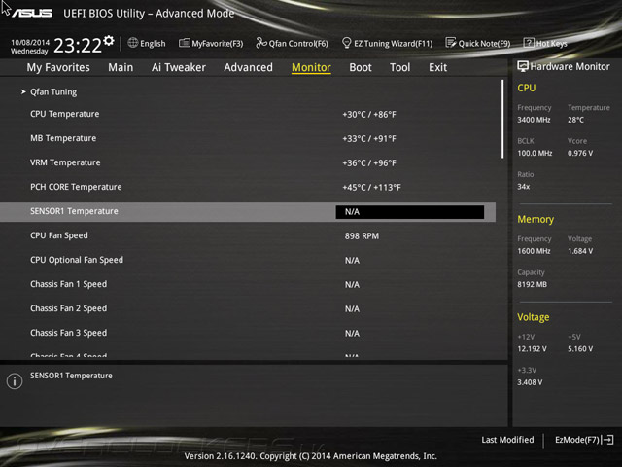Open the Boot tab
622x467 pixels.
pyautogui.click(x=361, y=67)
